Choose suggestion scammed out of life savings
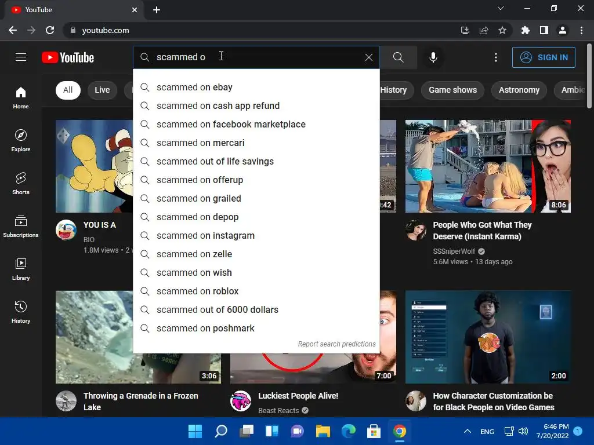Image resolution: width=594 pixels, height=445 pixels. 256,162
